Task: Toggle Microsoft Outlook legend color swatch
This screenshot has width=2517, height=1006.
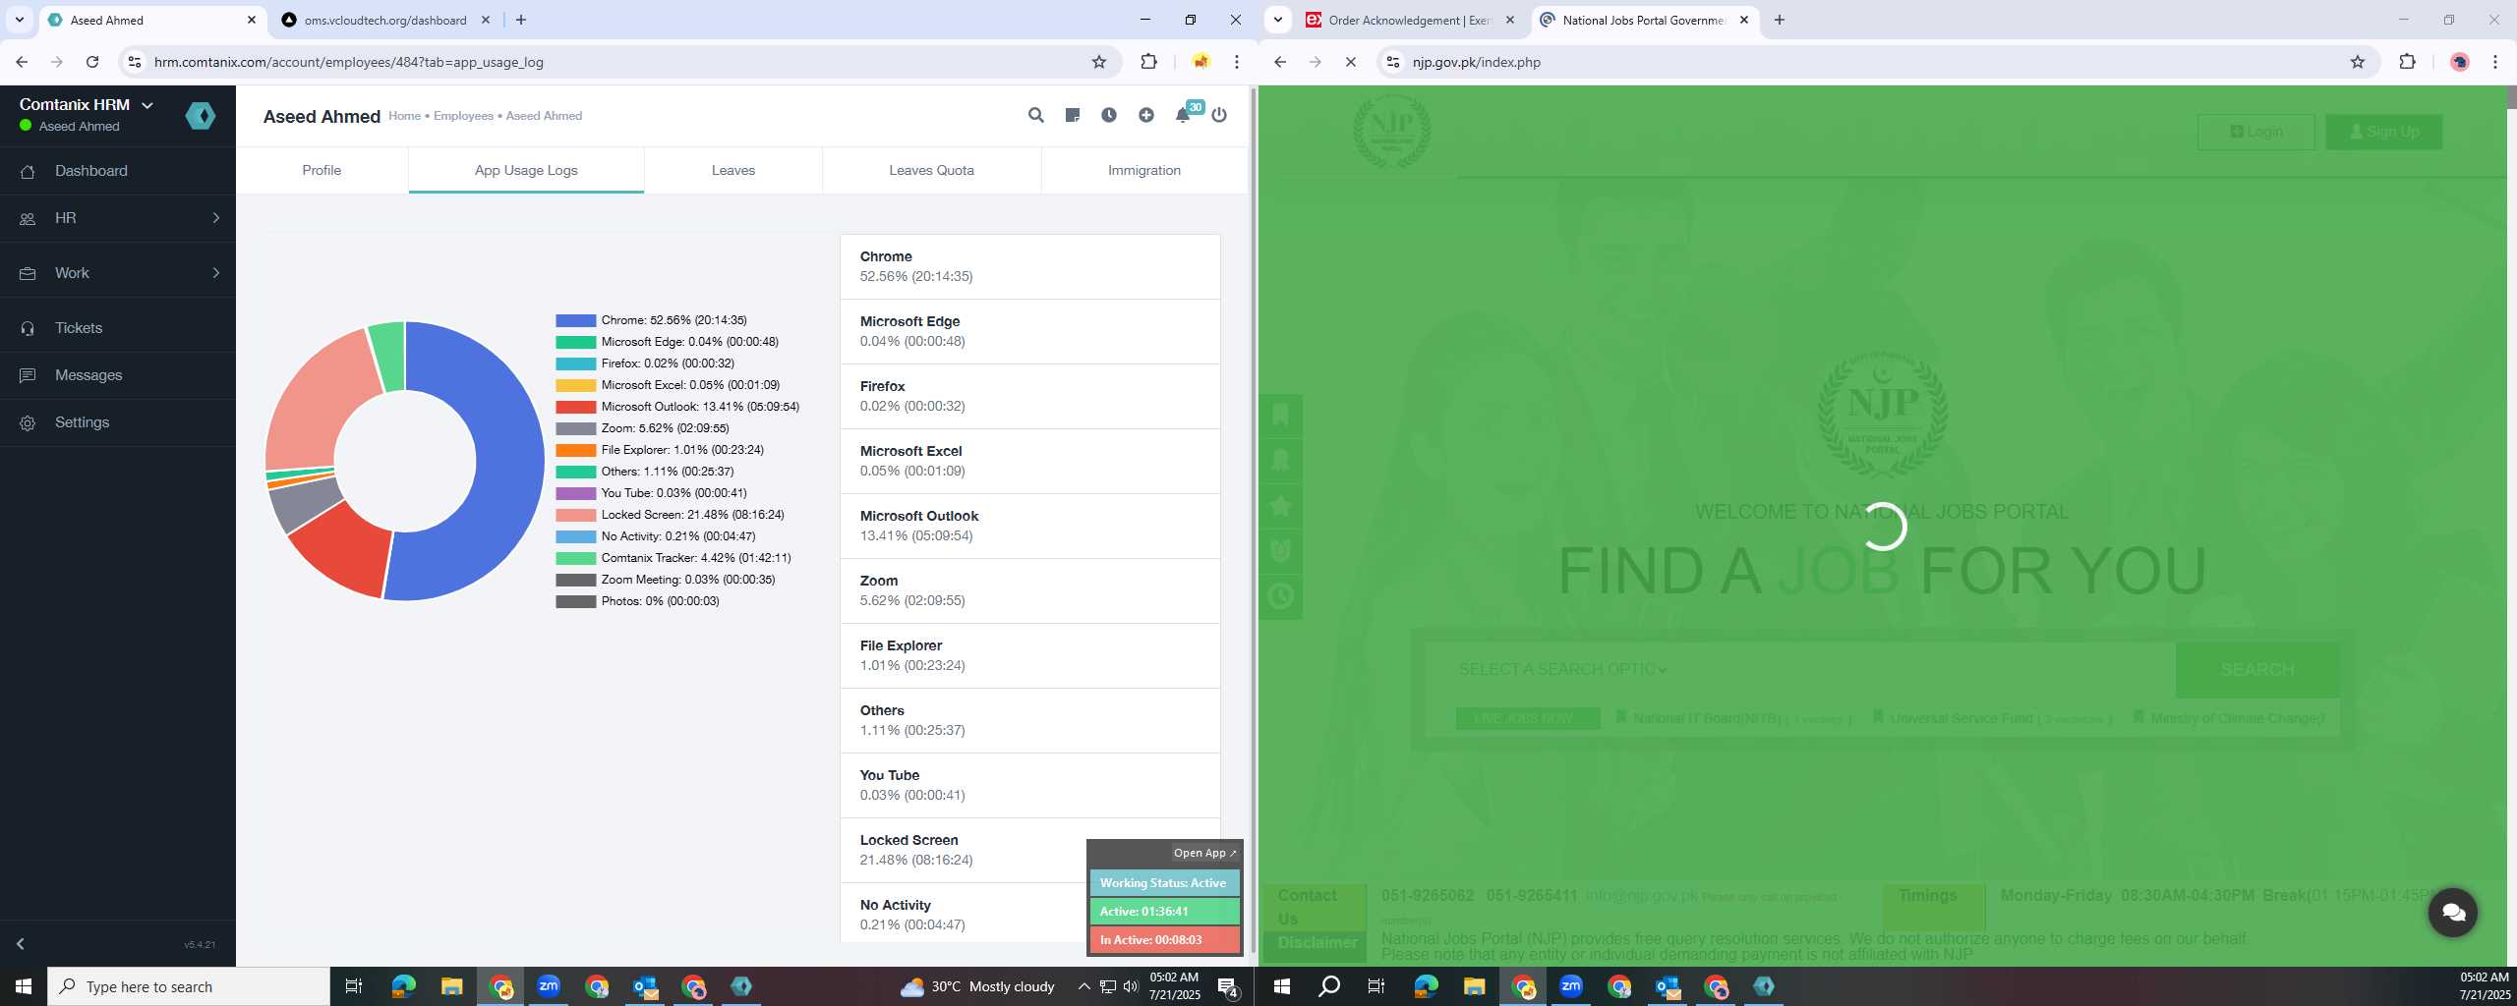Action: click(576, 407)
